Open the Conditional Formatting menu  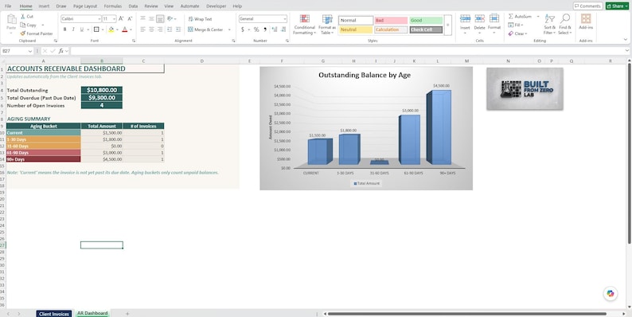[305, 24]
